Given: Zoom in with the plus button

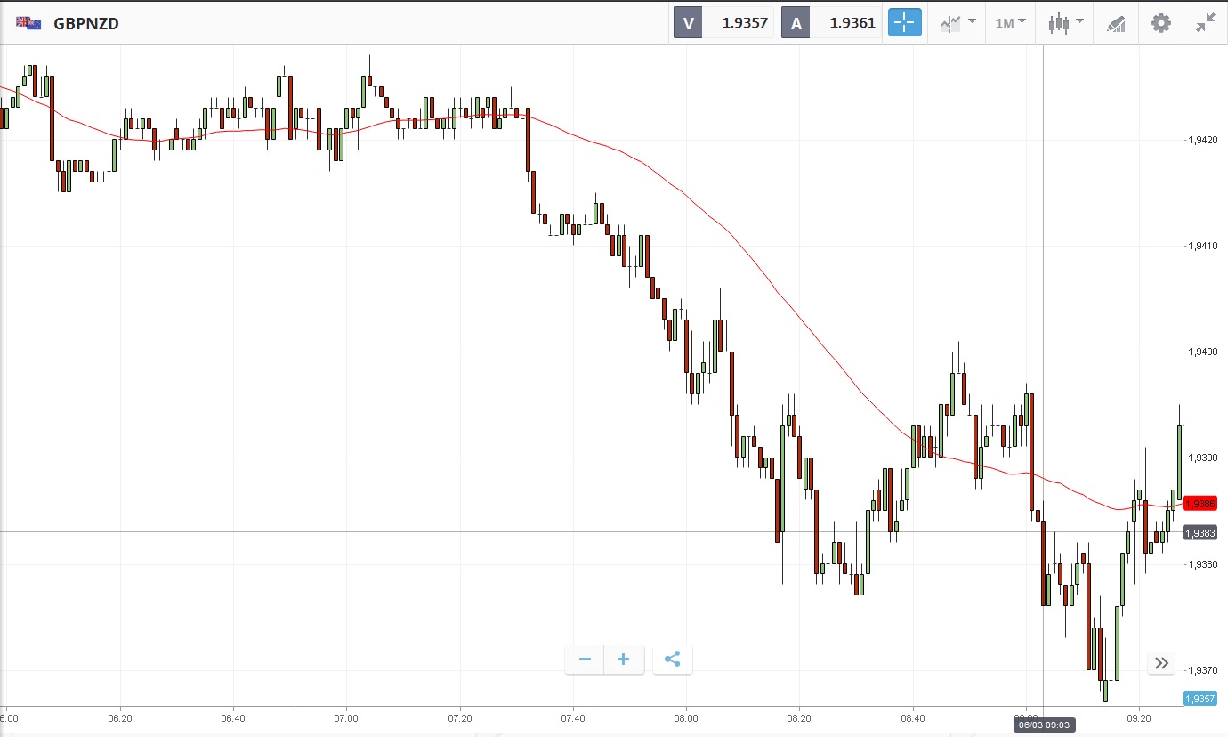Looking at the screenshot, I should [x=624, y=660].
